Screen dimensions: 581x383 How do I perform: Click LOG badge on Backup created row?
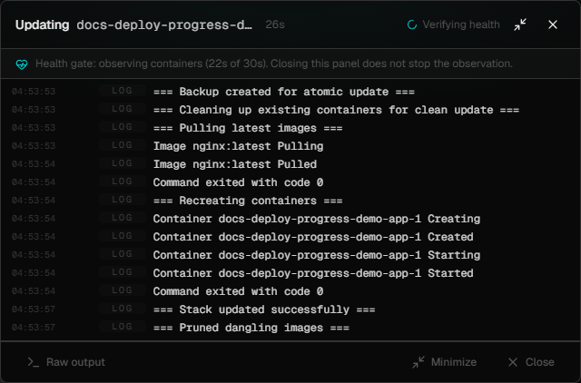coord(123,91)
